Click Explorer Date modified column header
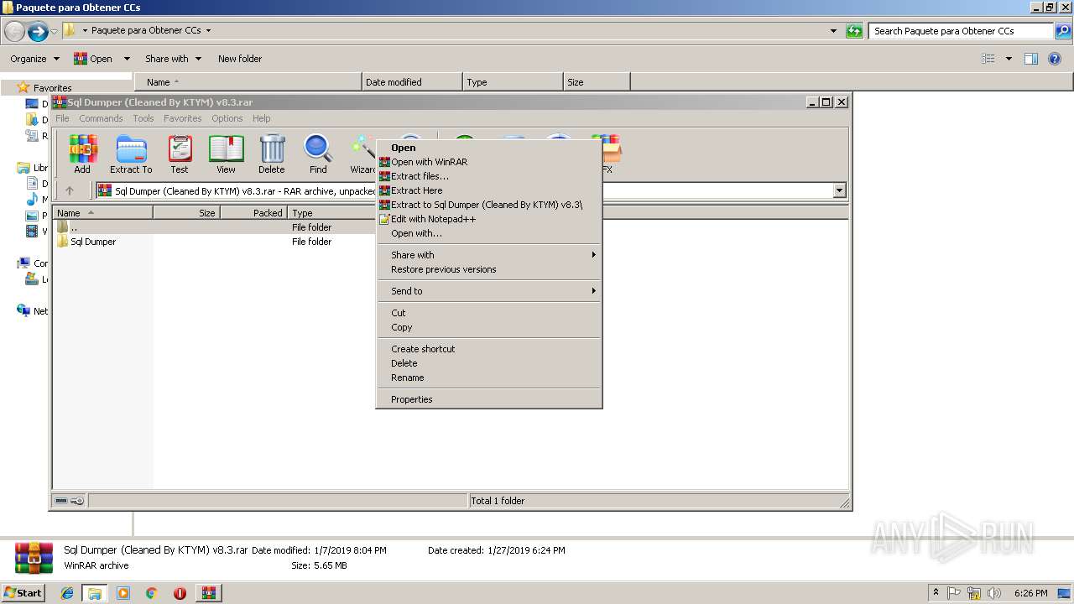The height and width of the screenshot is (604, 1074). click(412, 82)
